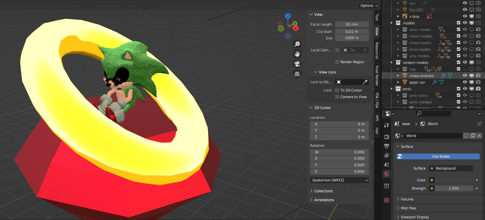
Task: Click the new world duplicate icon
Action: (x=473, y=136)
